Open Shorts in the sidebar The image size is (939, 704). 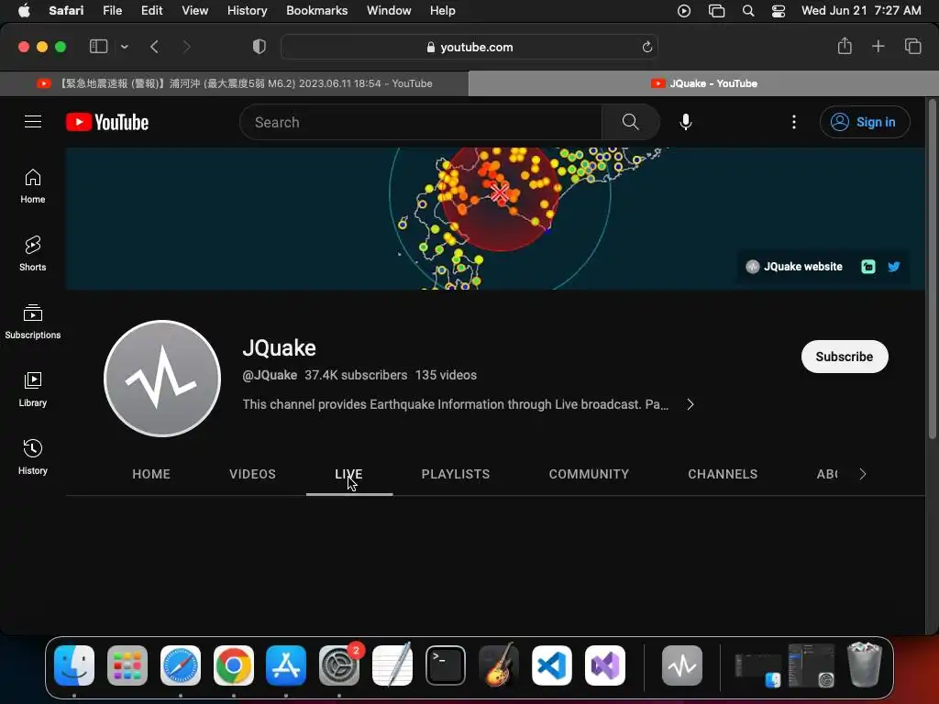[33, 254]
